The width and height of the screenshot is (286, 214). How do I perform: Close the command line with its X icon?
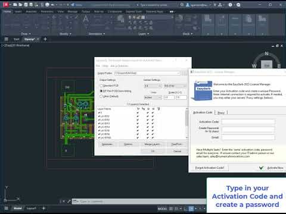pyautogui.click(x=64, y=202)
